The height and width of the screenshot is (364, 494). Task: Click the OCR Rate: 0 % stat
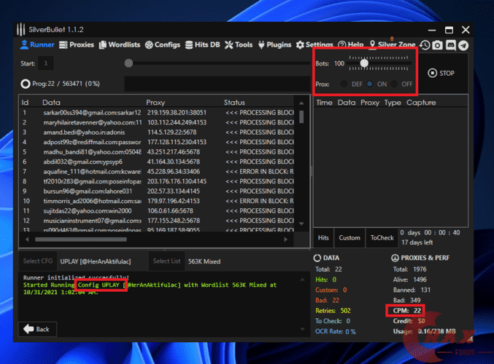tap(336, 331)
